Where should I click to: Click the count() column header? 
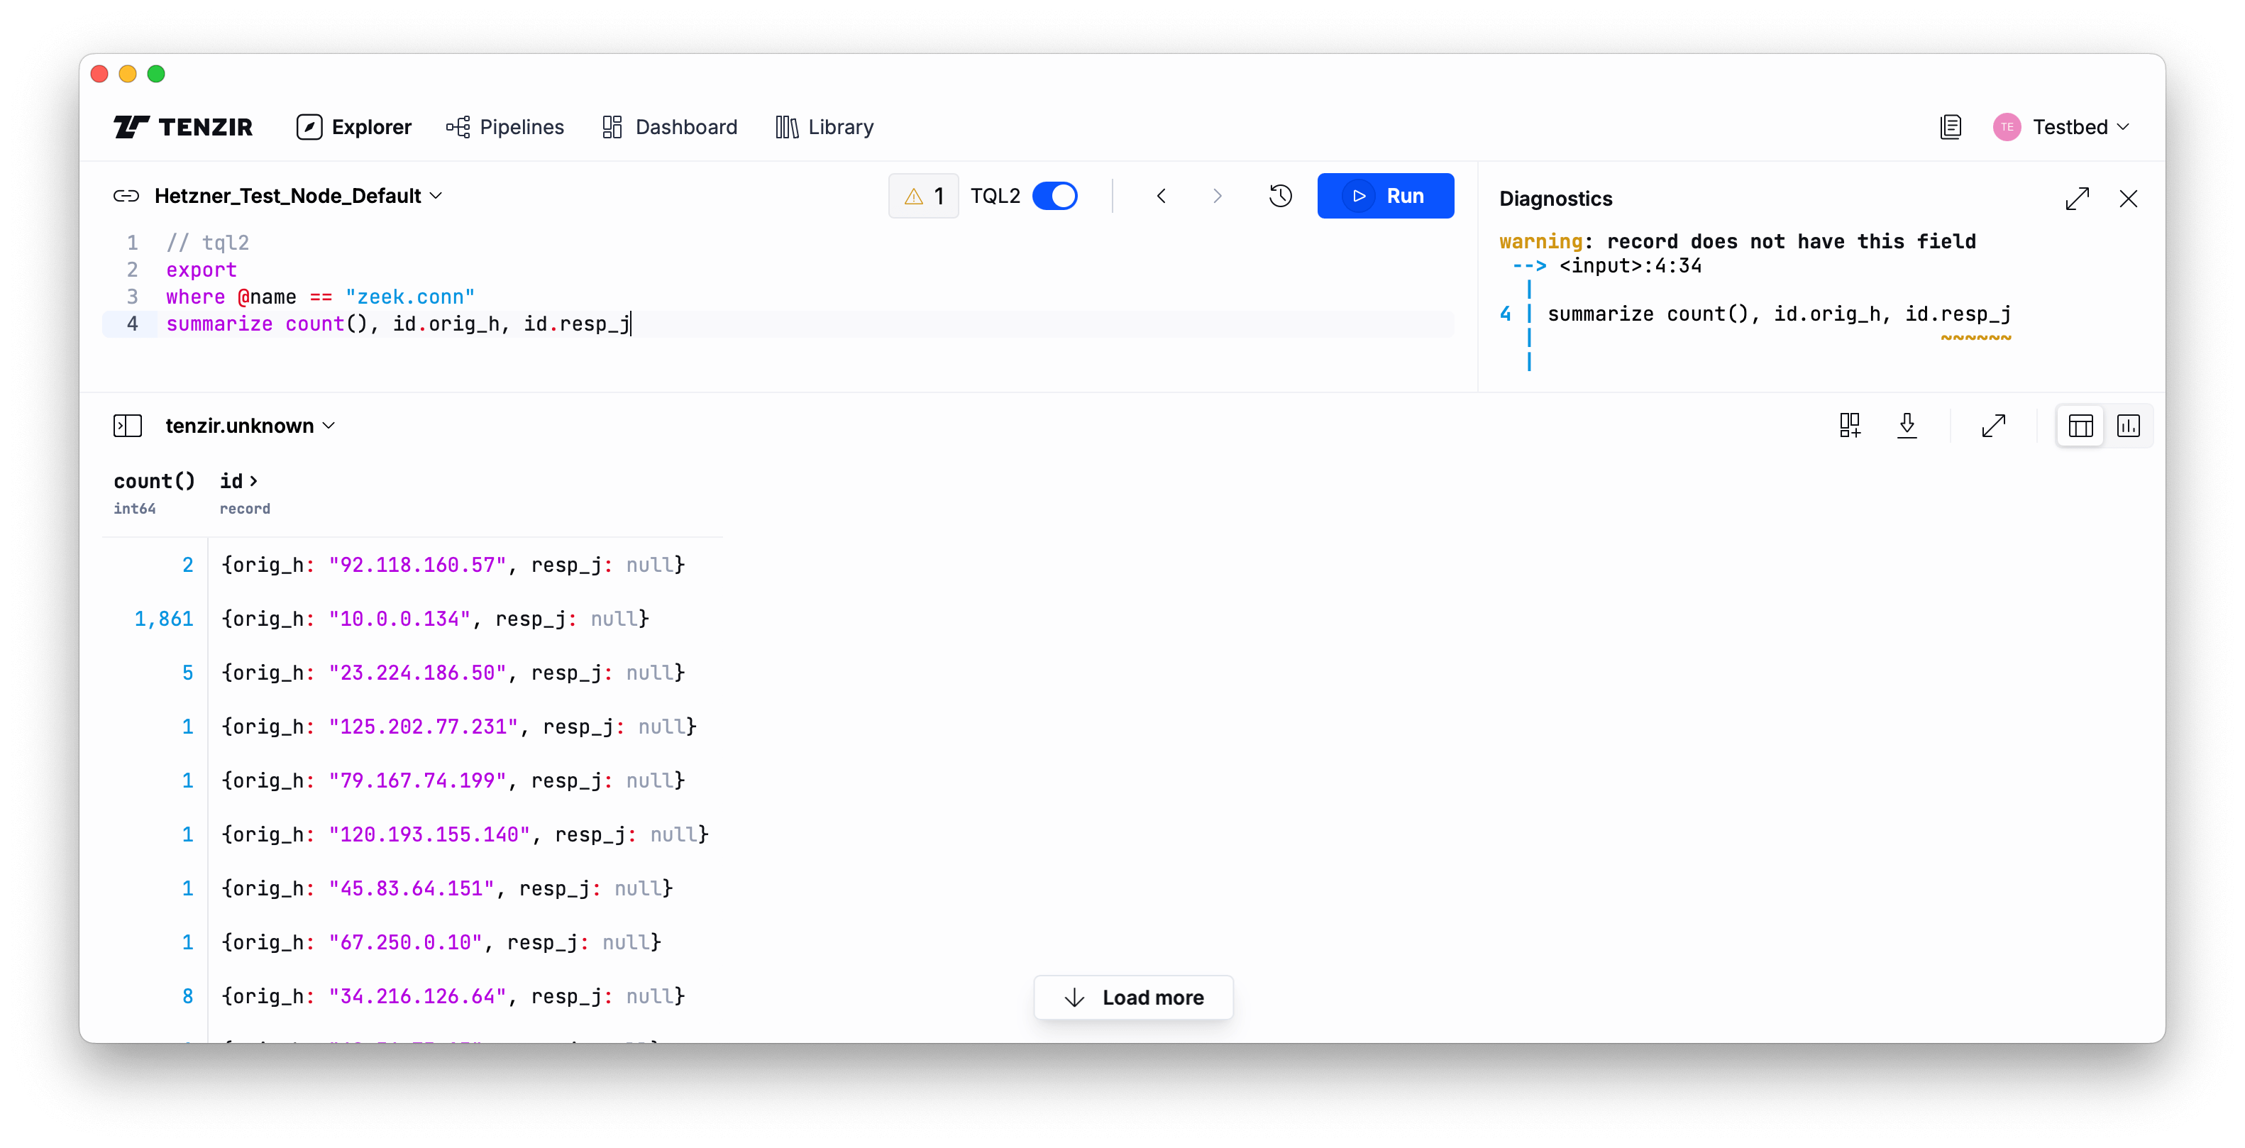coord(154,481)
